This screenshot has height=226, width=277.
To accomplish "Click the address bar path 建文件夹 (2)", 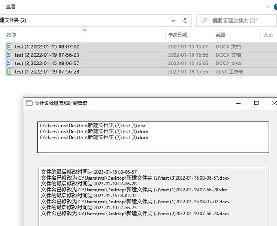I will coord(14,20).
